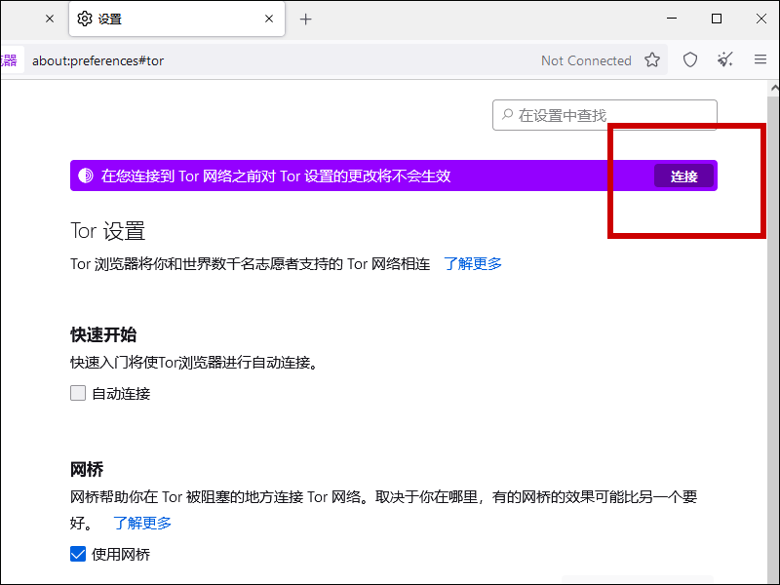Open 了解更多 link in 网桥 section
Image resolution: width=780 pixels, height=585 pixels.
point(142,523)
